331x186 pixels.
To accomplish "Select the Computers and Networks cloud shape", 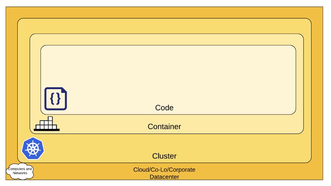I will 20,171.
